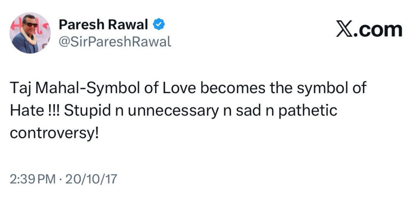Click the @SirPareshRawal handle
Image resolution: width=420 pixels, height=197 pixels.
114,41
